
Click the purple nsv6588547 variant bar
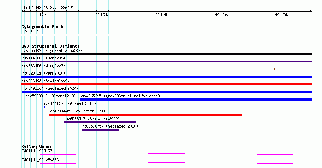click(100, 122)
